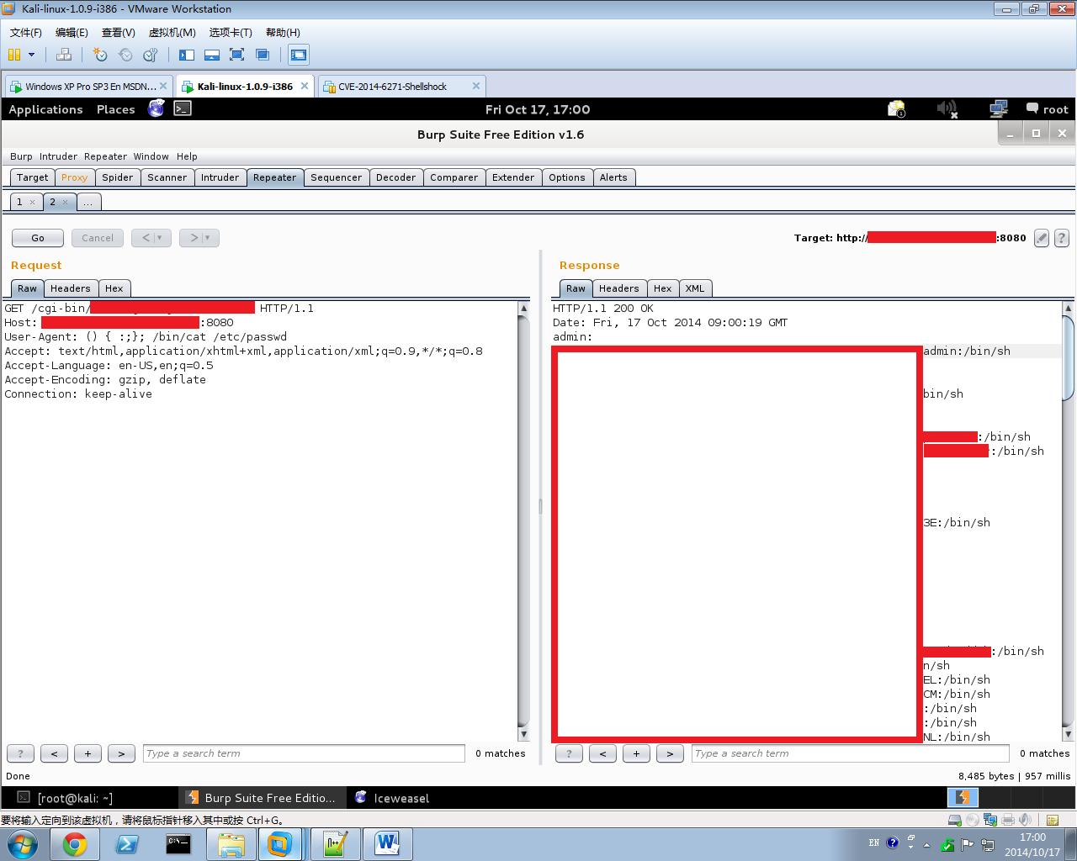Click the muted volume icon in Kali panel

click(x=947, y=109)
